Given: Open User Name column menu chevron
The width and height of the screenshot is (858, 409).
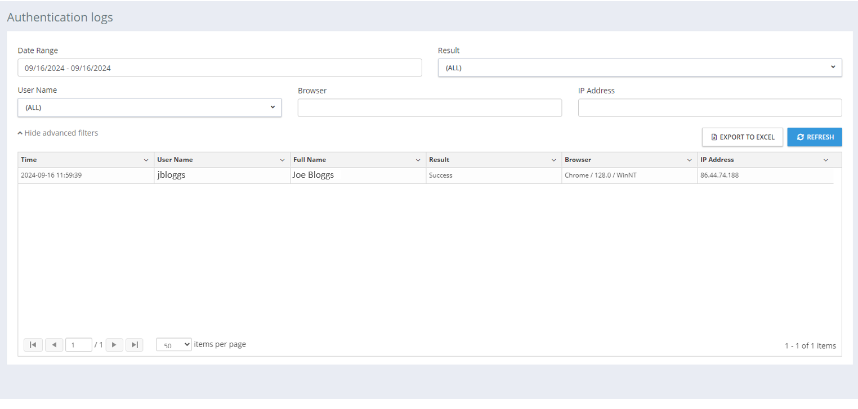Looking at the screenshot, I should tap(282, 160).
